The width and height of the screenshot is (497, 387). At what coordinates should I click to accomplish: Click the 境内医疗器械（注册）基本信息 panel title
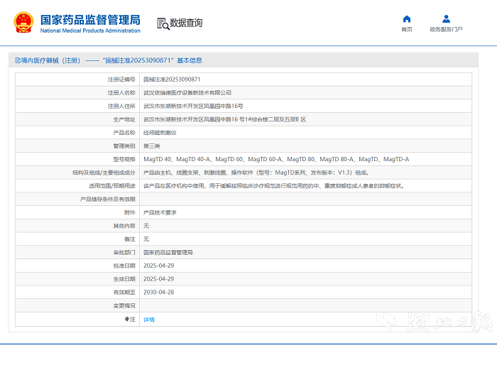pos(111,60)
